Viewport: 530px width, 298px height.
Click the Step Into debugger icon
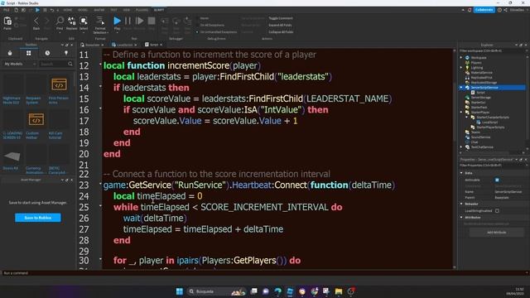coord(165,22)
